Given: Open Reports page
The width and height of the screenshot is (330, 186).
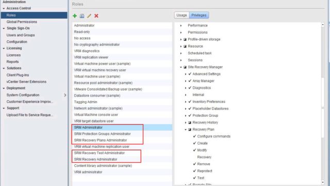Looking at the screenshot, I should click(x=12, y=61).
